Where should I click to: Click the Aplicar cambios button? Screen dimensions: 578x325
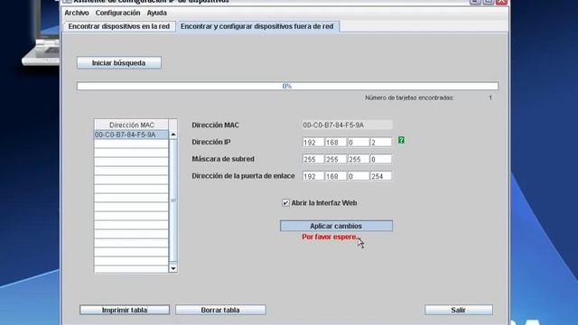(336, 226)
